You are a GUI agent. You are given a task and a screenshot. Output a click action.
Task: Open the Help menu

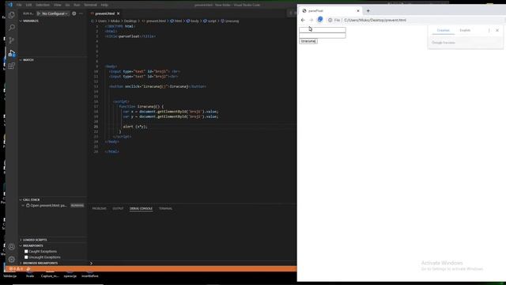[104, 5]
